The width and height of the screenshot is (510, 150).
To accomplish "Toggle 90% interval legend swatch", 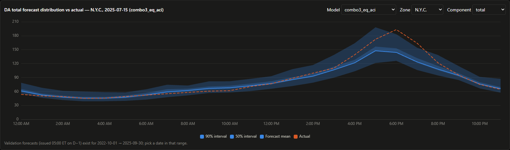I will pyautogui.click(x=202, y=136).
